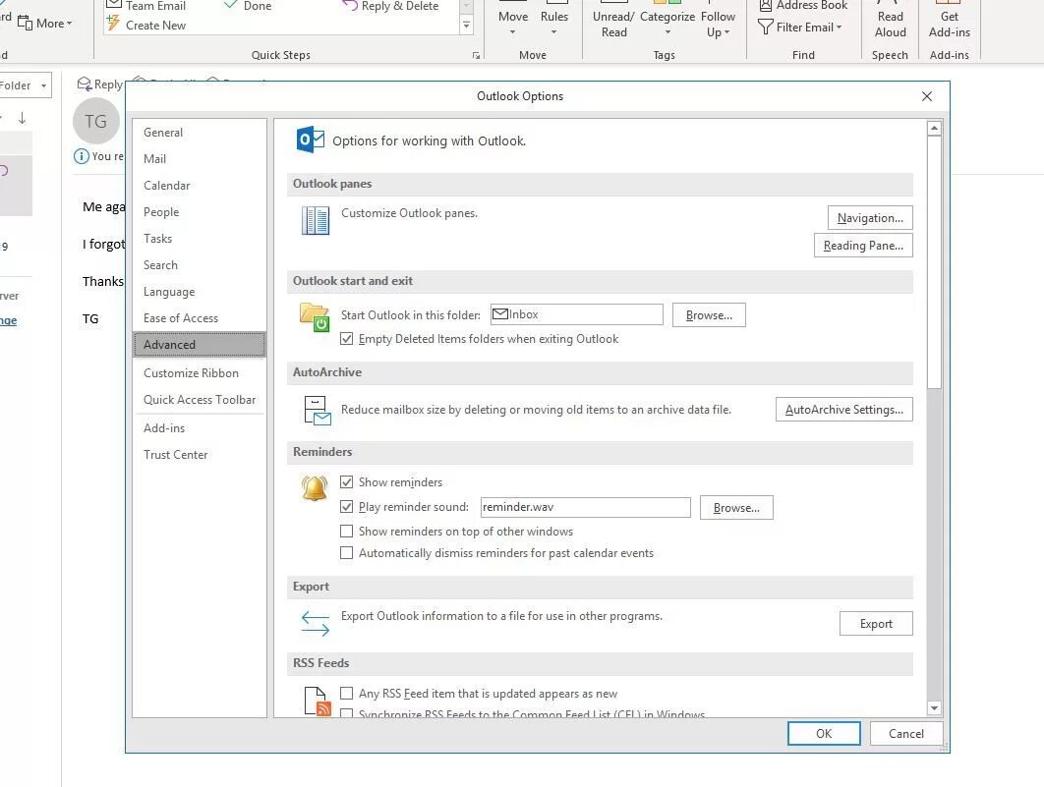Click the Filter Email funnel icon

(766, 28)
